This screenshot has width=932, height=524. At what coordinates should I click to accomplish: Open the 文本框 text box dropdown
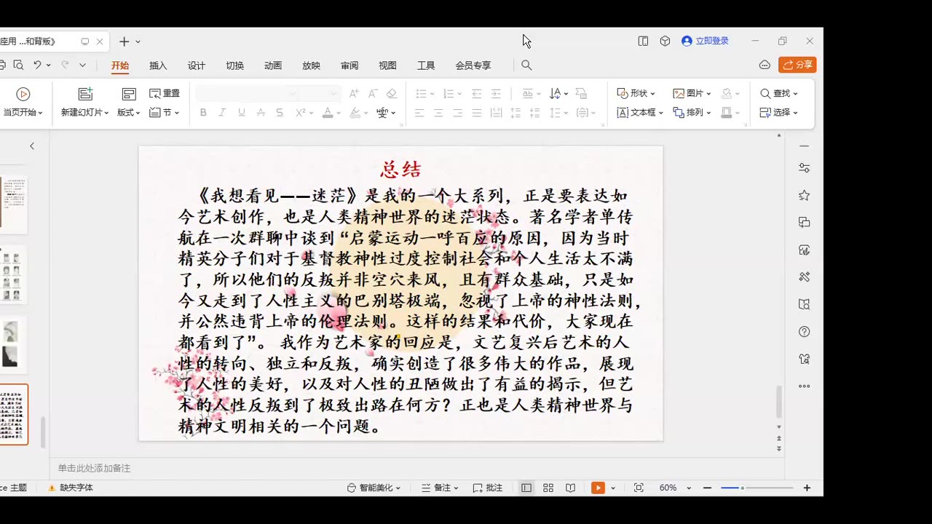point(640,113)
